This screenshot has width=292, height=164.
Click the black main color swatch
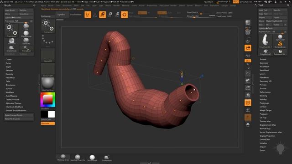[x=44, y=114]
